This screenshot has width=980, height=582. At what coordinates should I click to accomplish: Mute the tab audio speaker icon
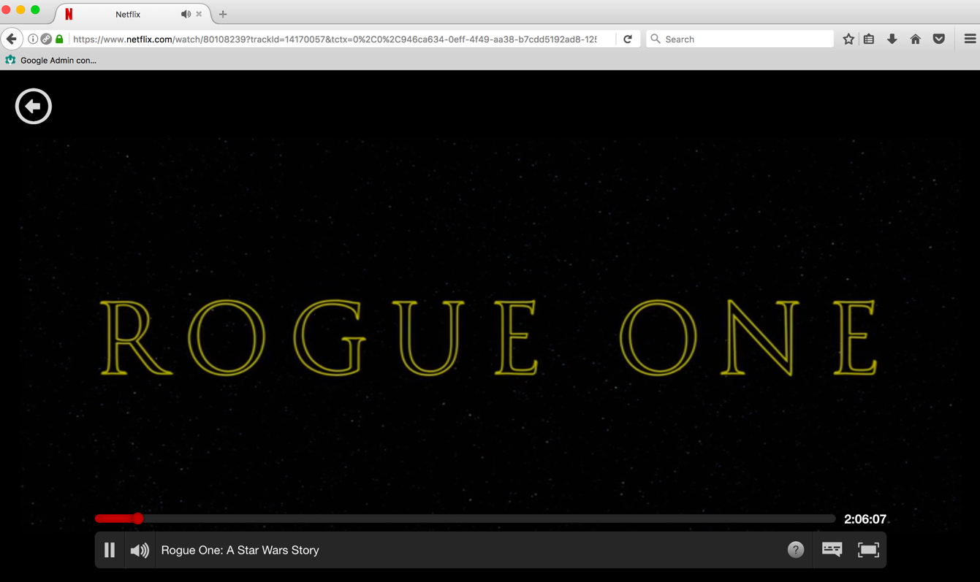point(186,14)
